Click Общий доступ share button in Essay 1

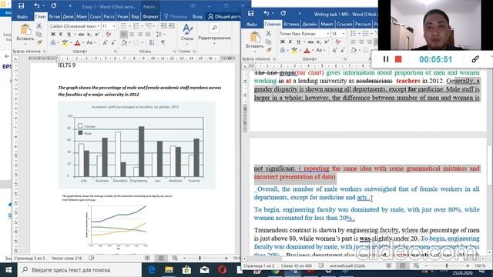[x=224, y=16]
